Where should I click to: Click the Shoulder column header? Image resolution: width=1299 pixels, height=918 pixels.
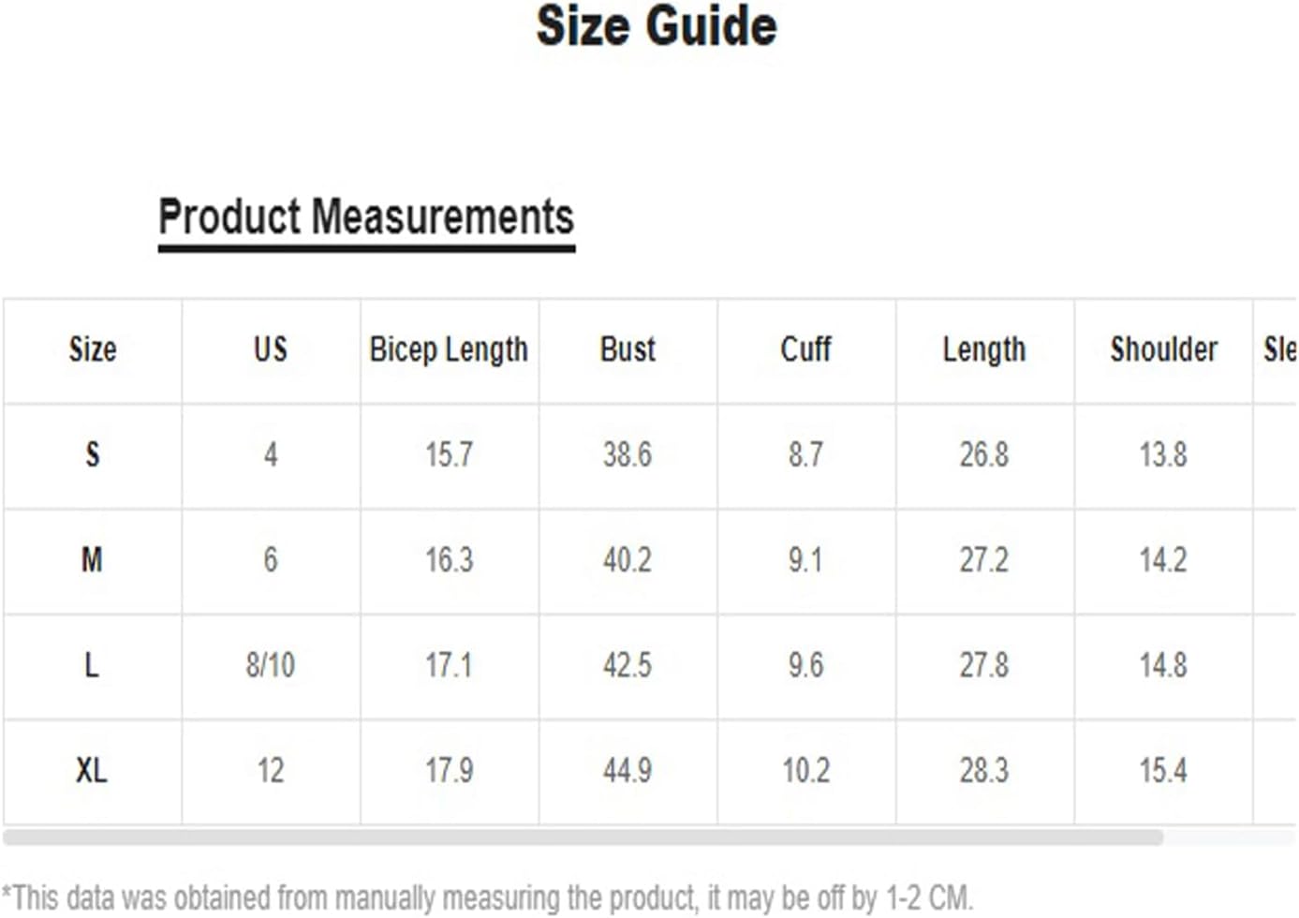coord(1163,350)
